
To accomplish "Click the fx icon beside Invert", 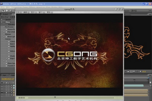I will point(4,19).
